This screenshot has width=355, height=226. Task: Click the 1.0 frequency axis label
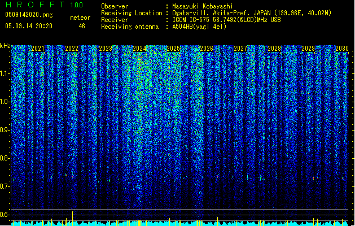pyautogui.click(x=5, y=102)
